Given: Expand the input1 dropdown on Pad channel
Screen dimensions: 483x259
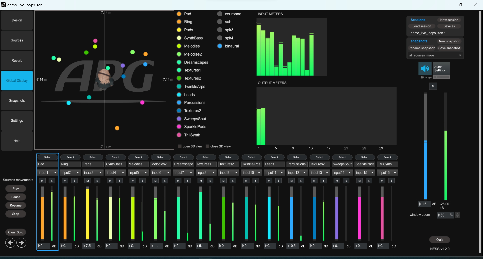Looking at the screenshot, I should click(x=48, y=173).
